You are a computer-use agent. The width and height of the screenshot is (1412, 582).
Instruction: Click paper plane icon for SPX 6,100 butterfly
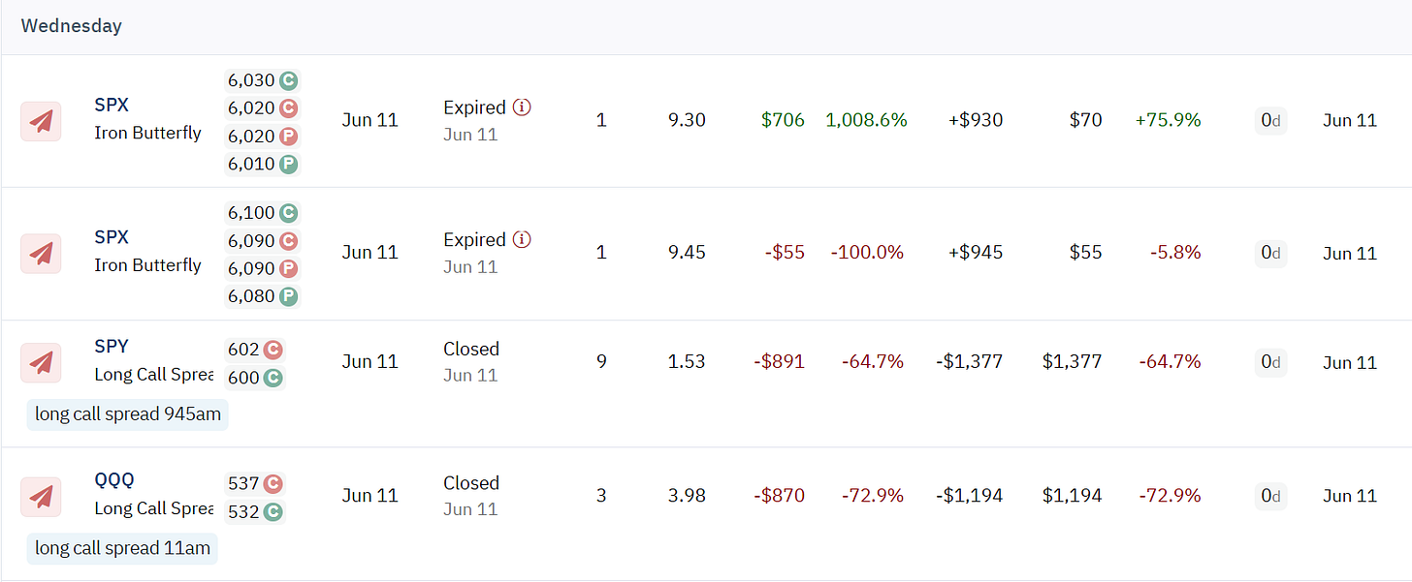(41, 254)
